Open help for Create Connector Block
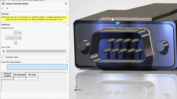Image resolution: width=177 pixels, height=99 pixels. pyautogui.click(x=66, y=4)
